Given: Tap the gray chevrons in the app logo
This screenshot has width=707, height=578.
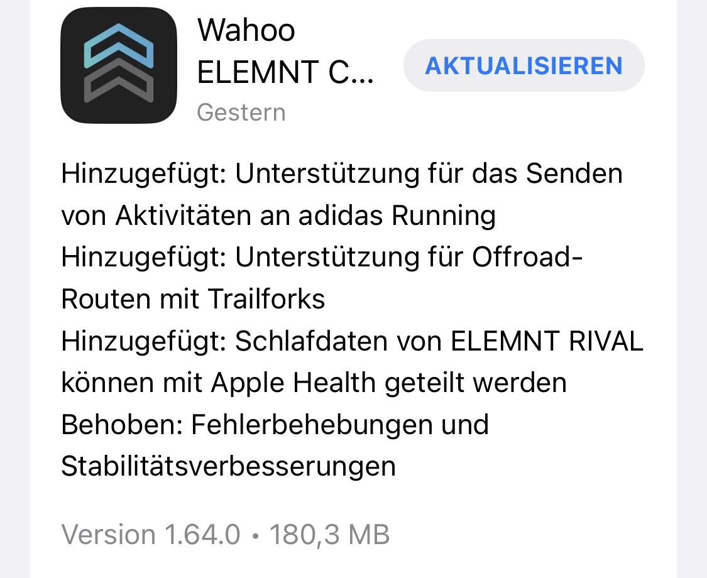Looking at the screenshot, I should click(x=119, y=80).
